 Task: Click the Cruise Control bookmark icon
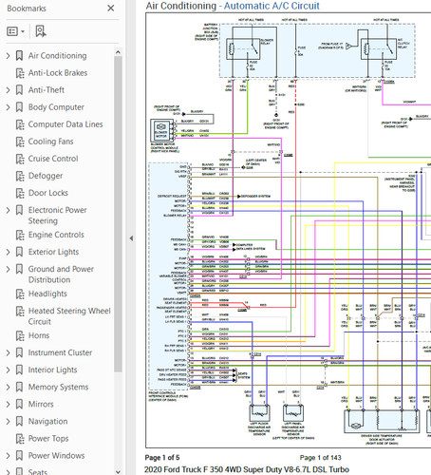tap(20, 159)
